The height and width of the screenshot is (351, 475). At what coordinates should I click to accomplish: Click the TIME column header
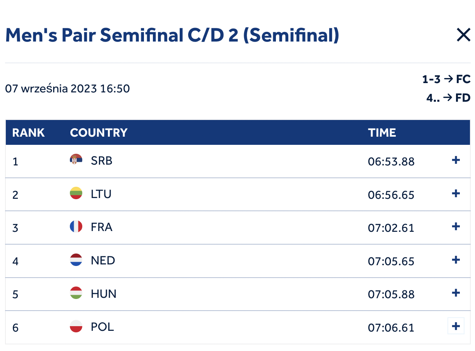[x=382, y=133]
